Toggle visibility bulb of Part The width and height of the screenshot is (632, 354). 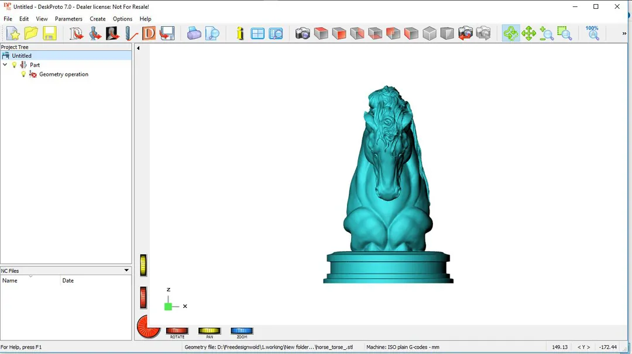click(x=15, y=65)
